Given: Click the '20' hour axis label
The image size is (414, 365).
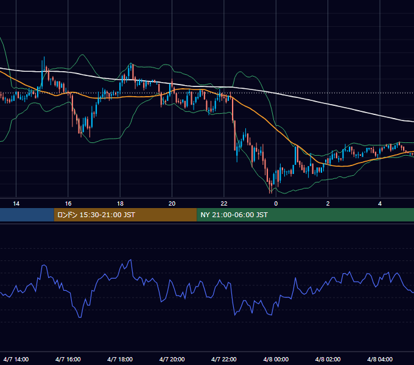Looking at the screenshot, I should pyautogui.click(x=172, y=204).
